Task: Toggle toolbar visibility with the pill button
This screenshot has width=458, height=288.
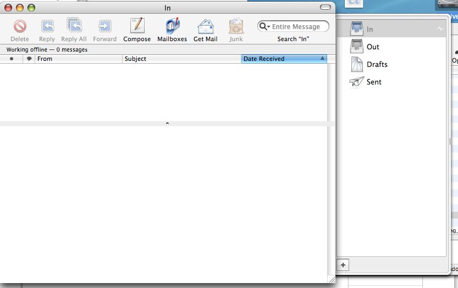Action: coord(326,8)
